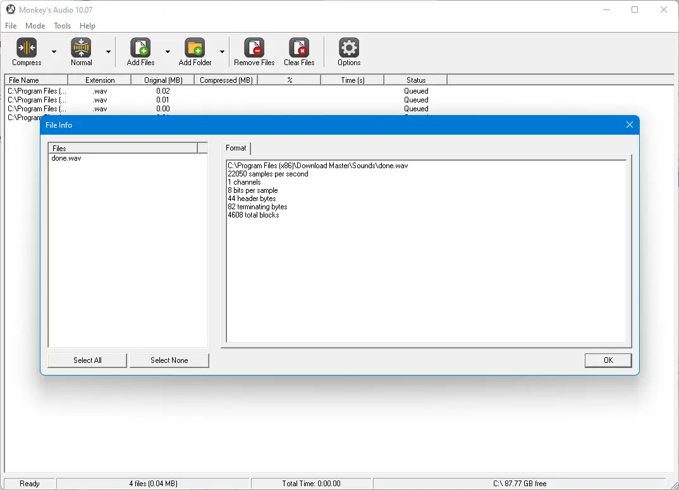Close the Monkey's Audio main window
The width and height of the screenshot is (679, 490).
(x=663, y=9)
